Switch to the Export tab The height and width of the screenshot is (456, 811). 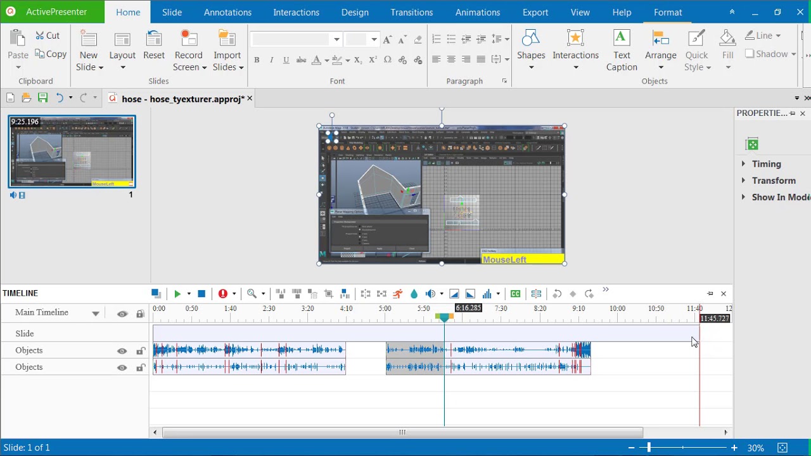pos(535,12)
